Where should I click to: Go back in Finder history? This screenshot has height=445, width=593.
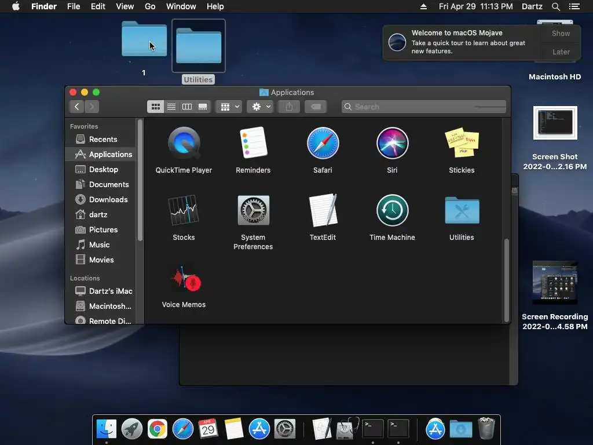(77, 107)
